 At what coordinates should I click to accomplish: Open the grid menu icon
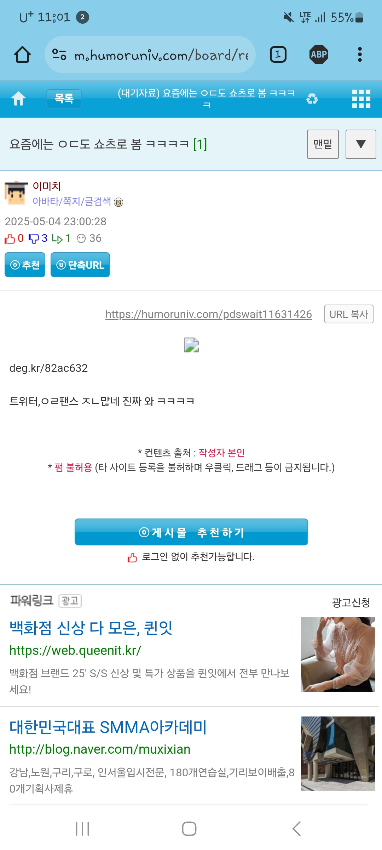pyautogui.click(x=361, y=98)
